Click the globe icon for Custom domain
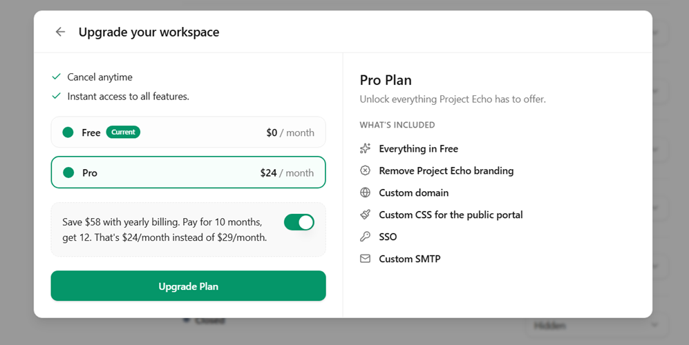Screen dimensions: 689x345 (x=365, y=193)
